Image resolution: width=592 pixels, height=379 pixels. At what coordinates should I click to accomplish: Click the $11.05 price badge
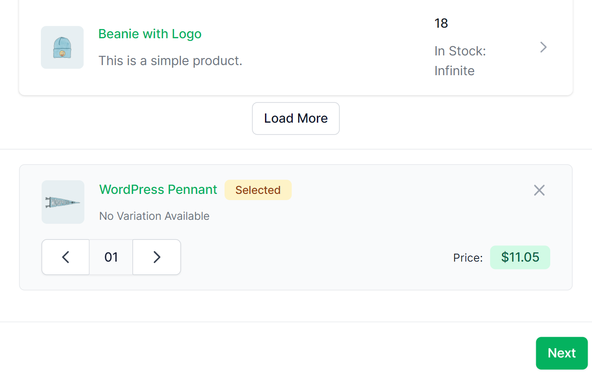click(x=520, y=257)
